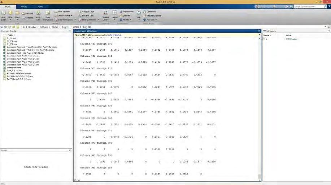Expand the address bar history dropdown

(326, 27)
